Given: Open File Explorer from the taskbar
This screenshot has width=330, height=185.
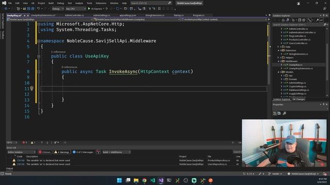Looking at the screenshot, I should 136,180.
